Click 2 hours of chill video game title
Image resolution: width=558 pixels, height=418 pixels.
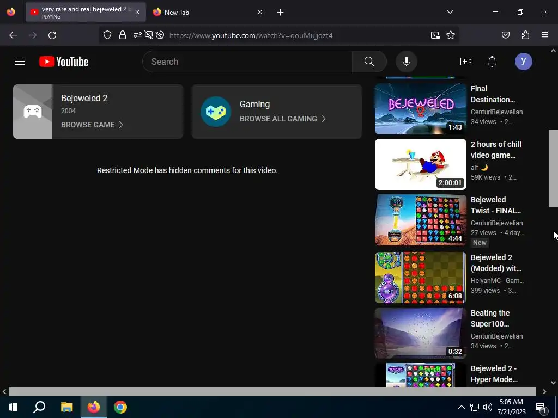(496, 150)
